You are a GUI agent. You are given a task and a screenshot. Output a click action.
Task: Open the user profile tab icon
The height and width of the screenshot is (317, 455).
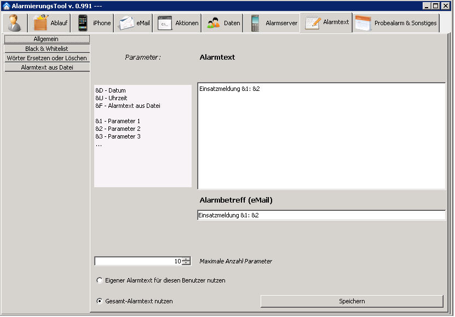(16, 23)
